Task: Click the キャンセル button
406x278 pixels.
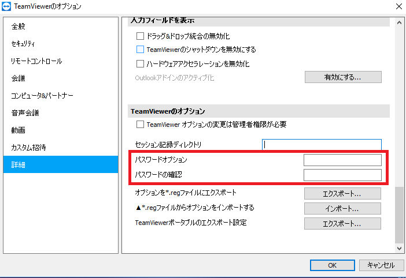Action: (381, 265)
